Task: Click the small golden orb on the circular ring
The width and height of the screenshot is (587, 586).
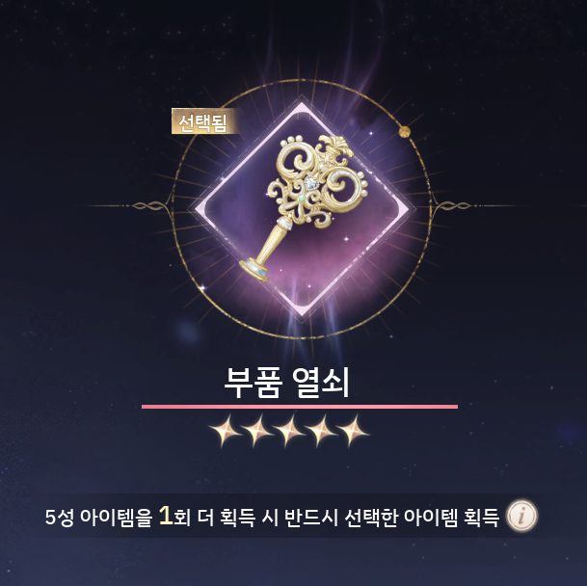Action: (x=404, y=132)
